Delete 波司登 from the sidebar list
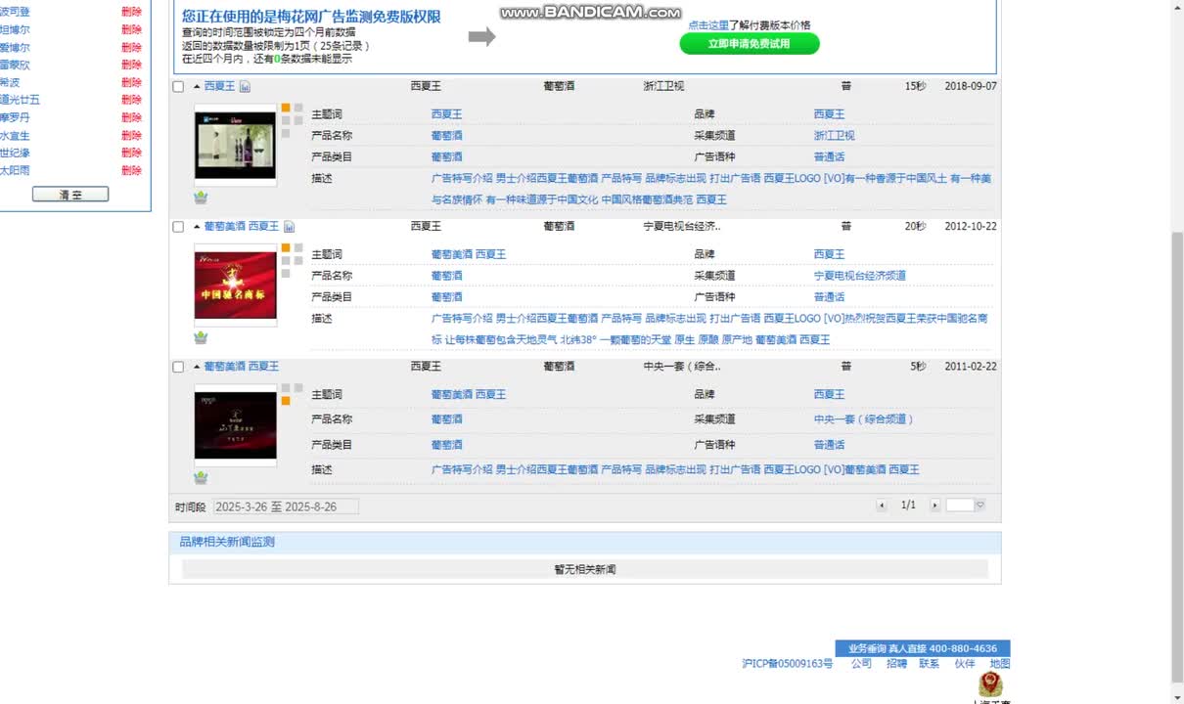 tap(131, 12)
